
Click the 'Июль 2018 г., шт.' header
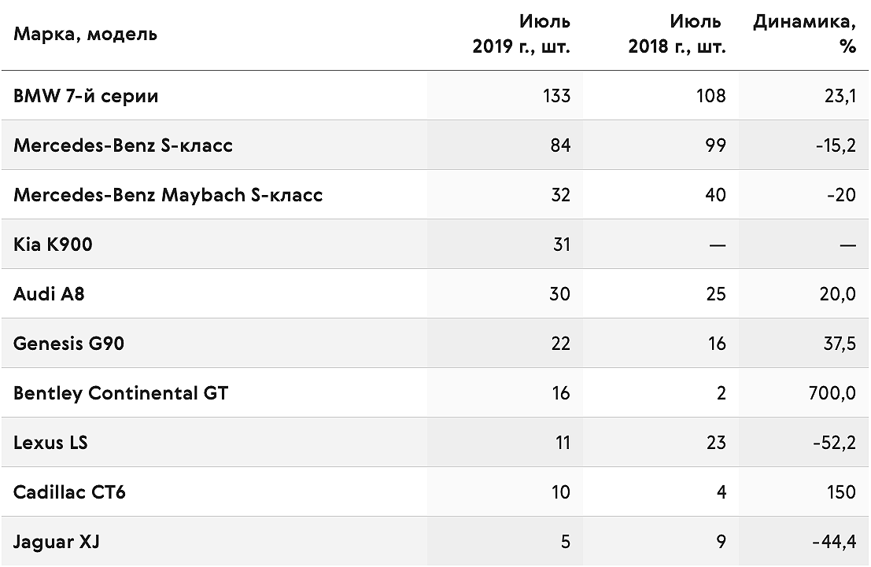[677, 34]
